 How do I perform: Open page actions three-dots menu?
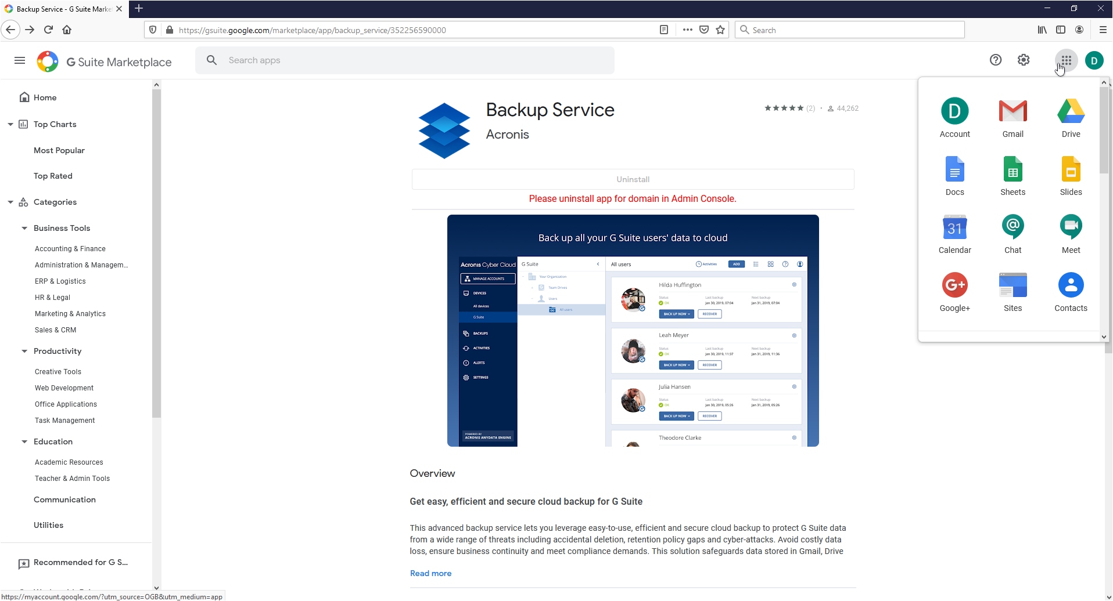click(x=688, y=30)
